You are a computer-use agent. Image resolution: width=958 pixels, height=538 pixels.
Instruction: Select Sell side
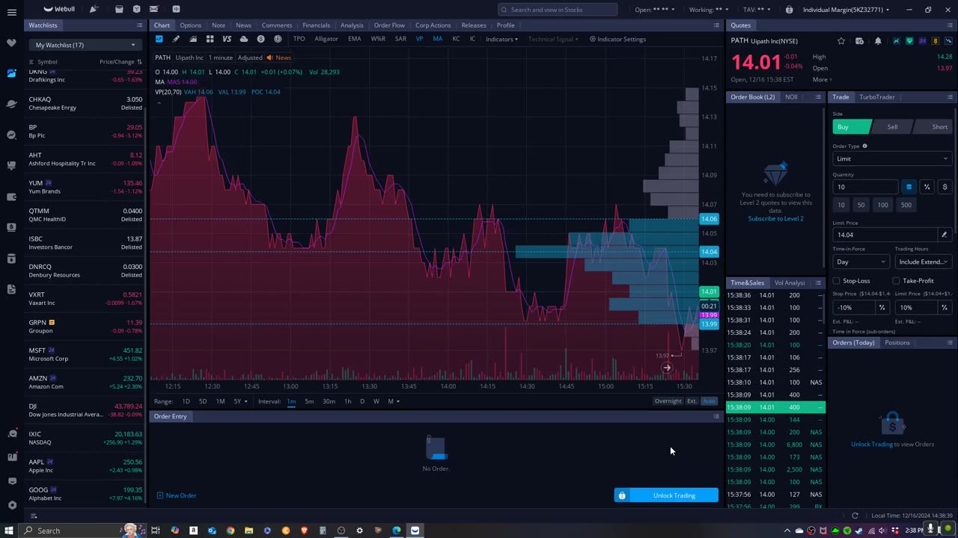point(892,127)
